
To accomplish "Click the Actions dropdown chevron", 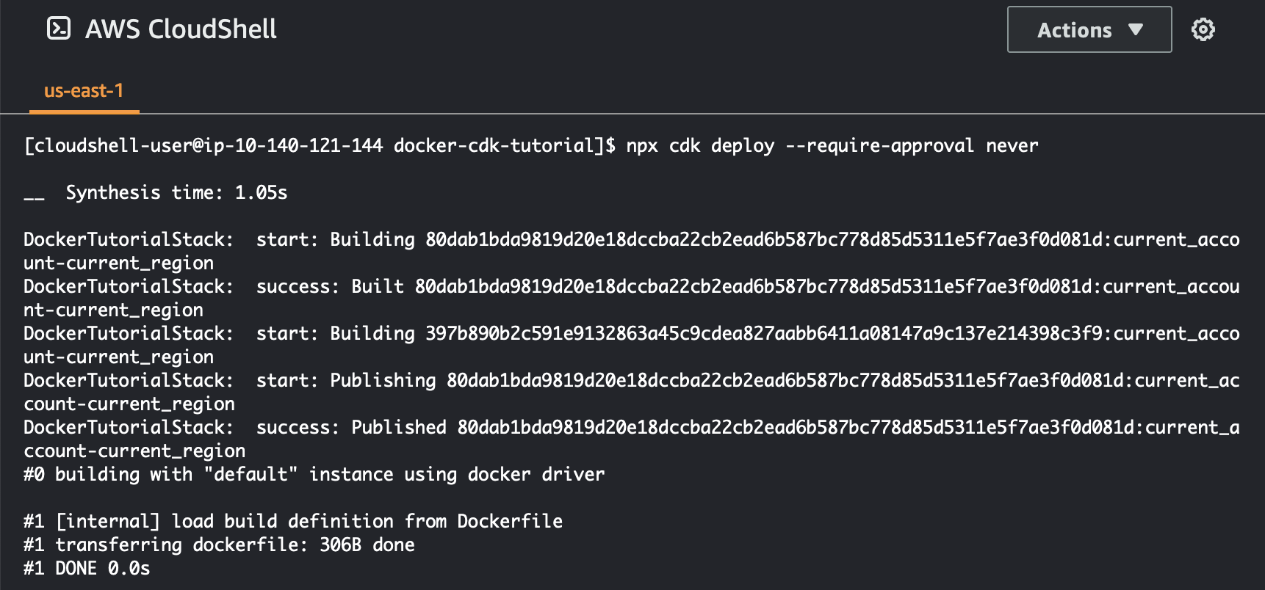I will (1136, 31).
